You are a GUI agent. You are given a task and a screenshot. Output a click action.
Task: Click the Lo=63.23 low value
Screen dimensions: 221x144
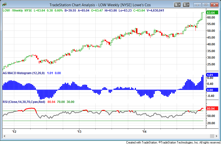click(125, 11)
